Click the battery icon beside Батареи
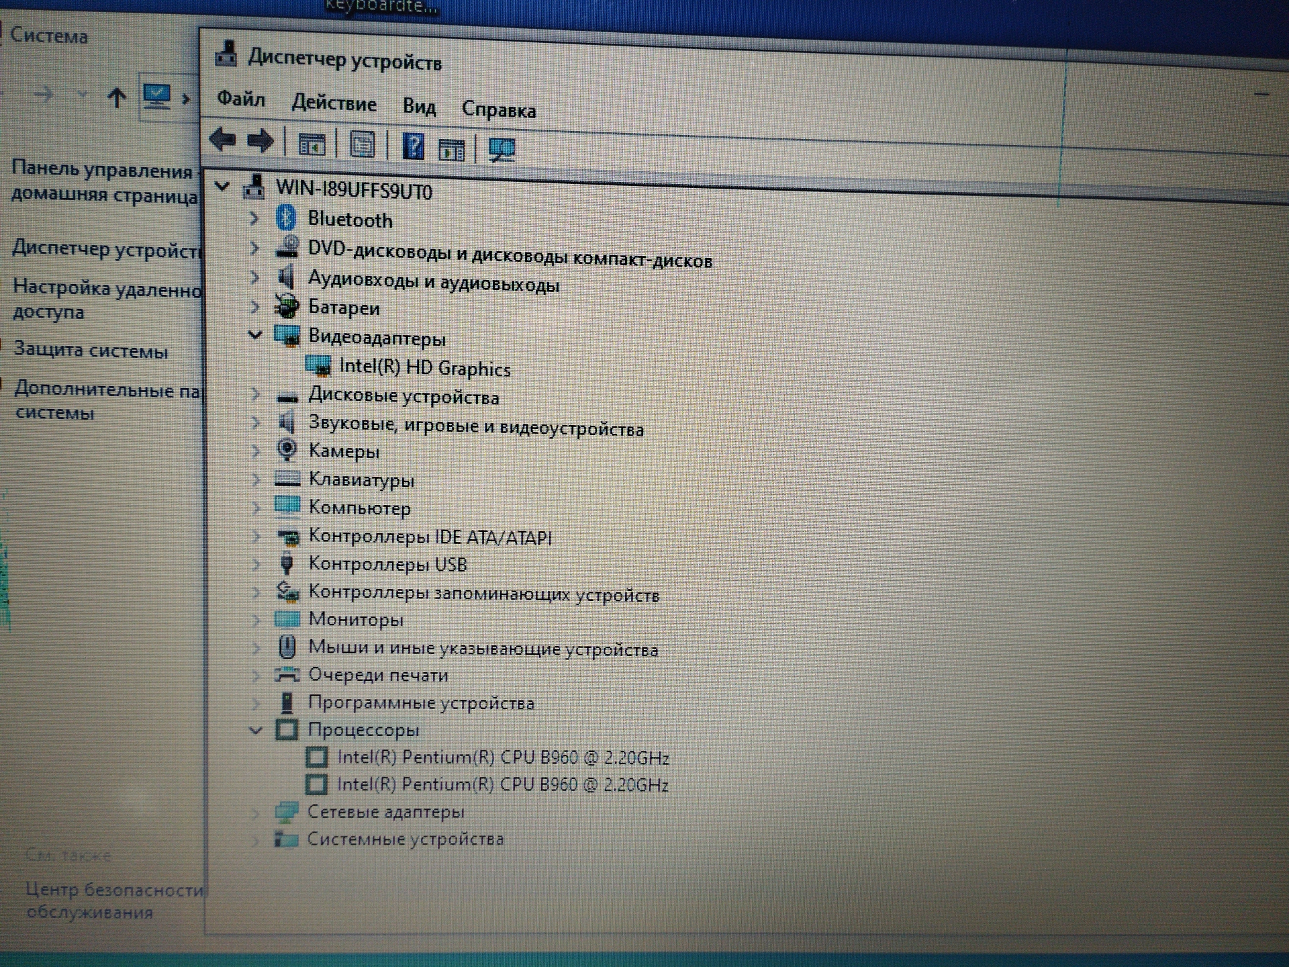 (x=287, y=306)
